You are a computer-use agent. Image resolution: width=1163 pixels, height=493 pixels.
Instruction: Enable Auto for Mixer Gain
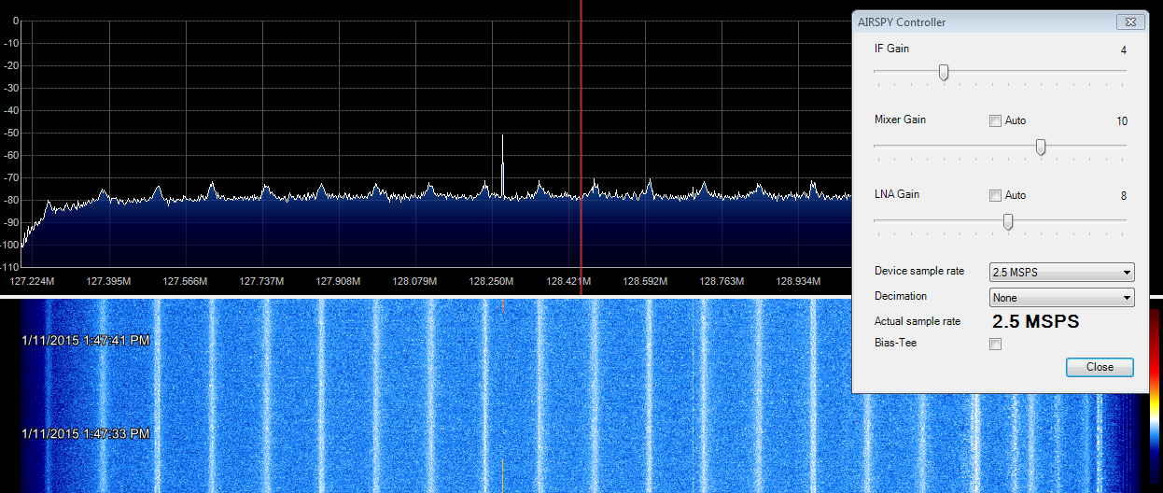[995, 121]
